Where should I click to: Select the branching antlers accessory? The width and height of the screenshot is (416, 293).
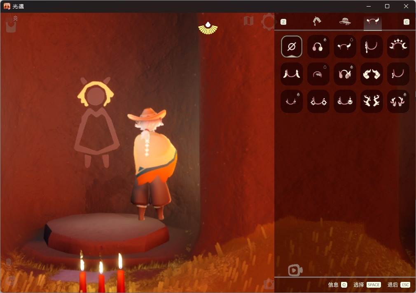[372, 101]
